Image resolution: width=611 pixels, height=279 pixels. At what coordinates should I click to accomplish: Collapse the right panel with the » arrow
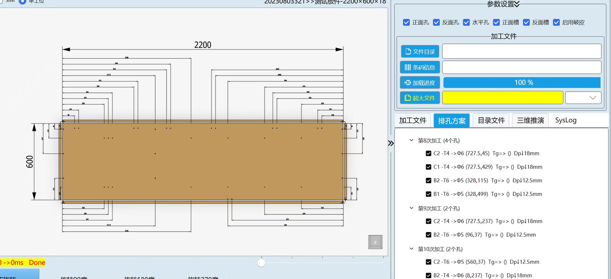[391, 143]
